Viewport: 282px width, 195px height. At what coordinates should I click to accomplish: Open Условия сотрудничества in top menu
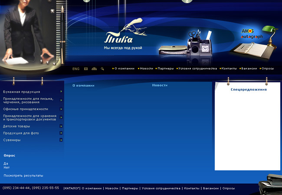(x=197, y=68)
